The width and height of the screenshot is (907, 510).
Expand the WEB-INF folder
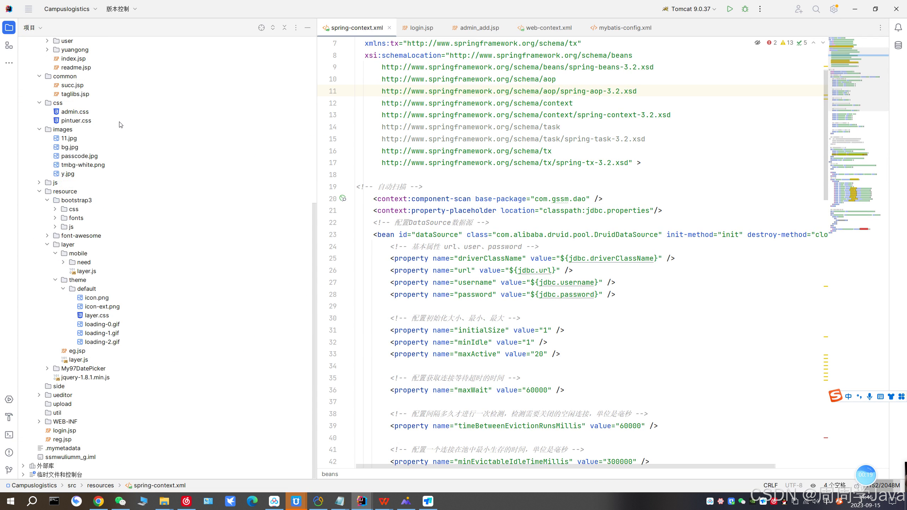(39, 421)
